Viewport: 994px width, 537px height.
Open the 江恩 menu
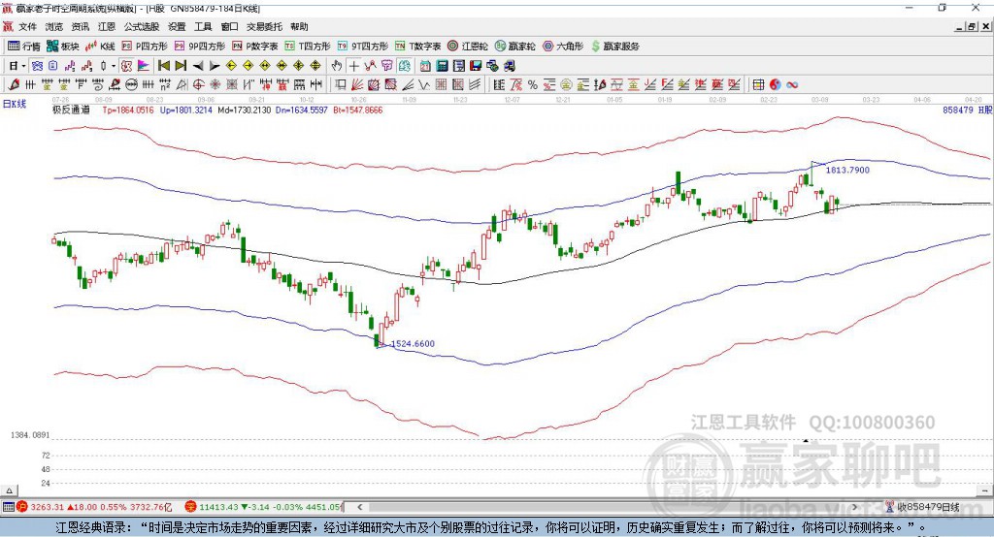pos(107,26)
